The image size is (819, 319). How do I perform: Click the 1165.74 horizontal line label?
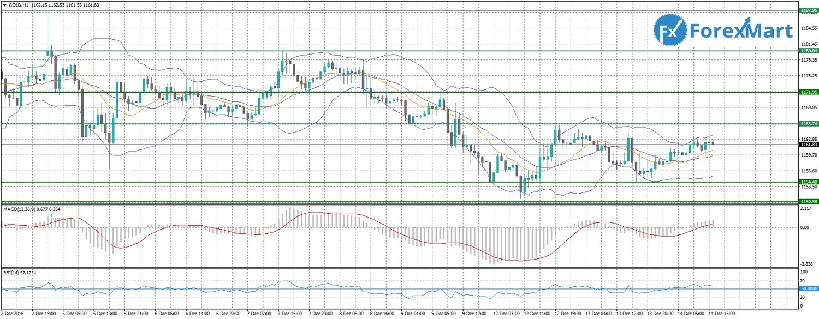pyautogui.click(x=808, y=124)
